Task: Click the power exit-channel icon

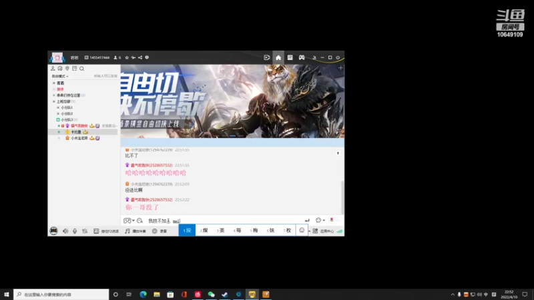Action: [338, 58]
